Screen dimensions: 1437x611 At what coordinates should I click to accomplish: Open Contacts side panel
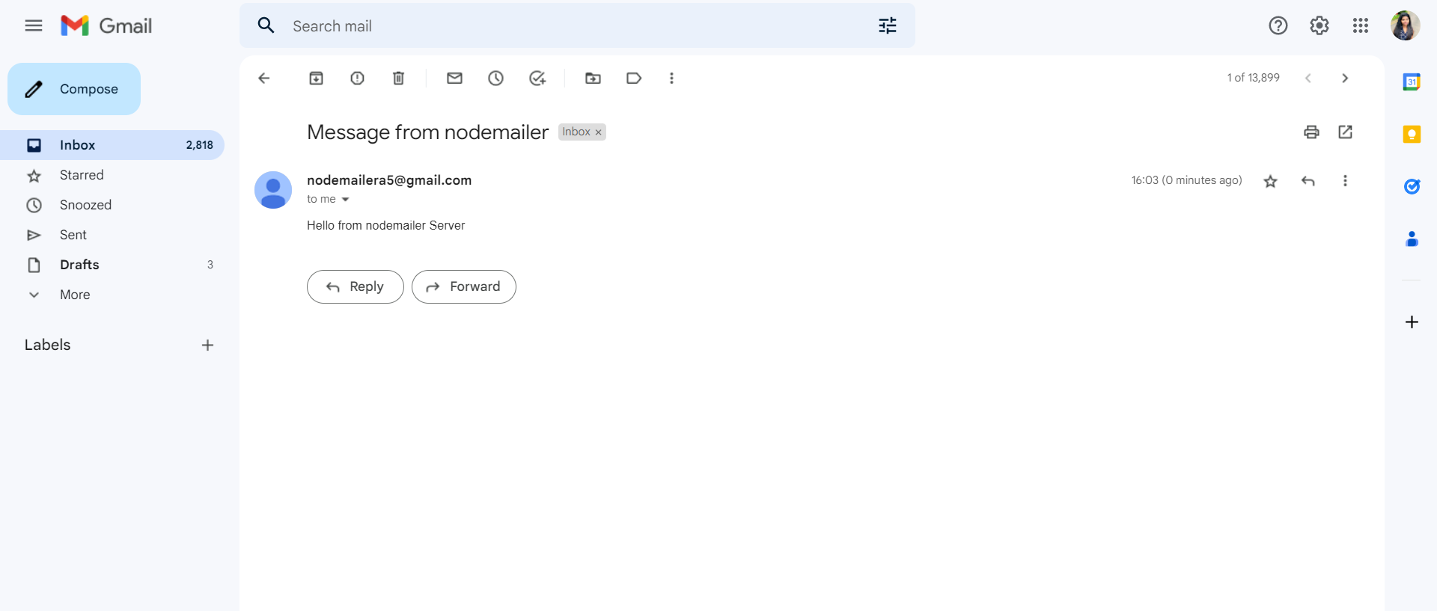coord(1412,239)
